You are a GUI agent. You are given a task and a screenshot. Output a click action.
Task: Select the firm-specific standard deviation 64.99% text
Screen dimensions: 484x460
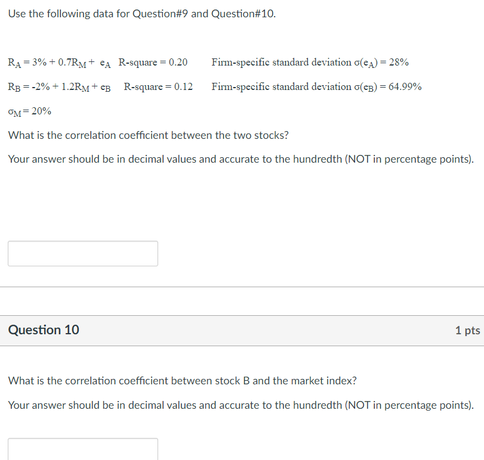(316, 86)
